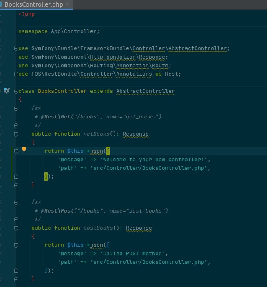The width and height of the screenshot is (267, 287).
Task: Toggle fold at end of @Rest\Get comment
Action: (x=16, y=125)
